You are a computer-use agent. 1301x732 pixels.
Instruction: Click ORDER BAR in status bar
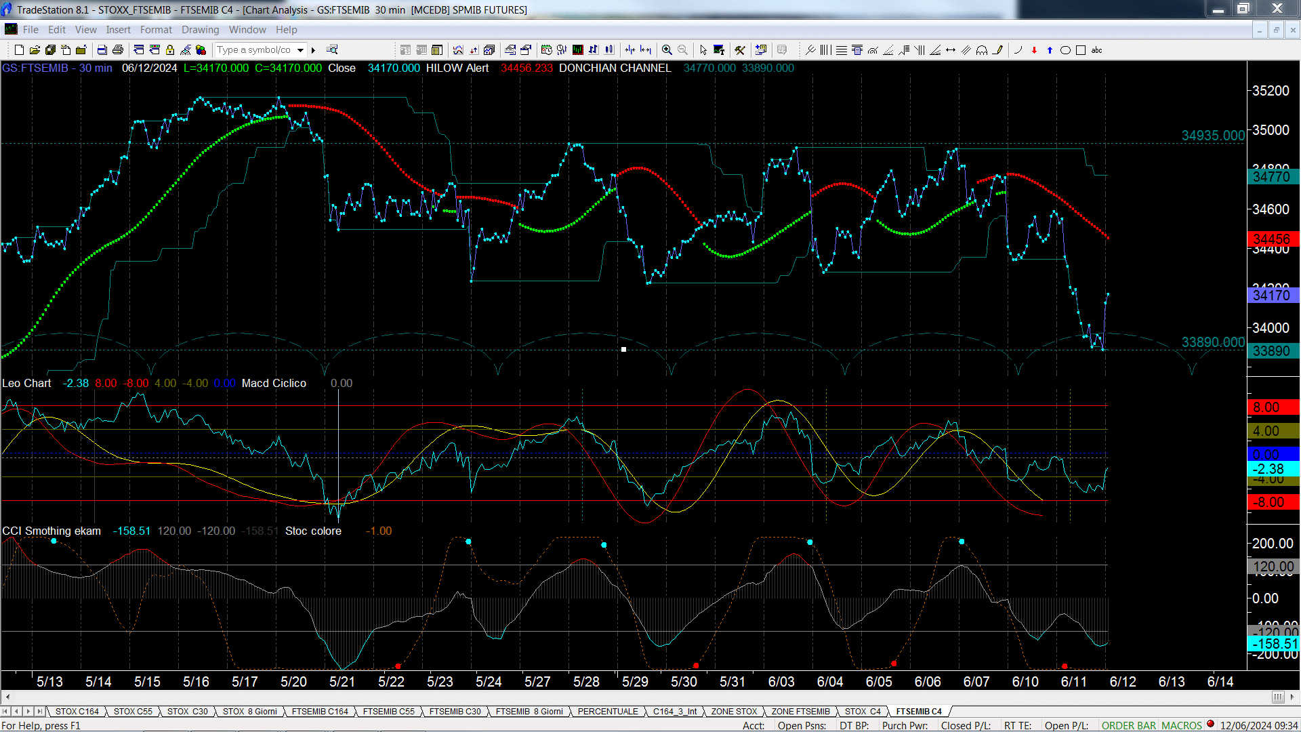coord(1129,725)
